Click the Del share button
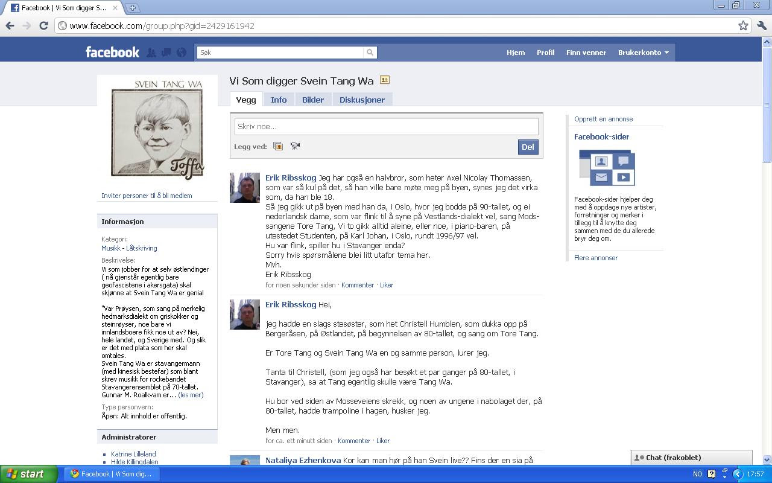Image resolution: width=772 pixels, height=483 pixels. pyautogui.click(x=528, y=147)
